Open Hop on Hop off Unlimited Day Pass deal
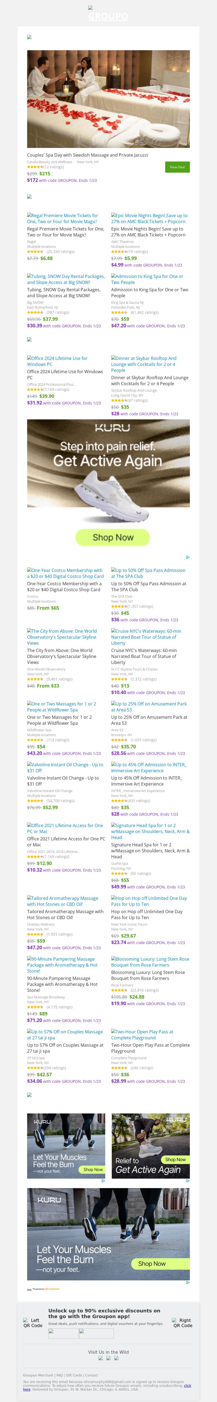Viewport: 217px width, 1402px height. coord(148,901)
